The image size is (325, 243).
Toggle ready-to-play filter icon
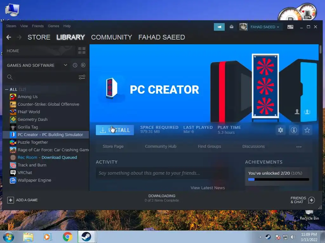tap(83, 65)
